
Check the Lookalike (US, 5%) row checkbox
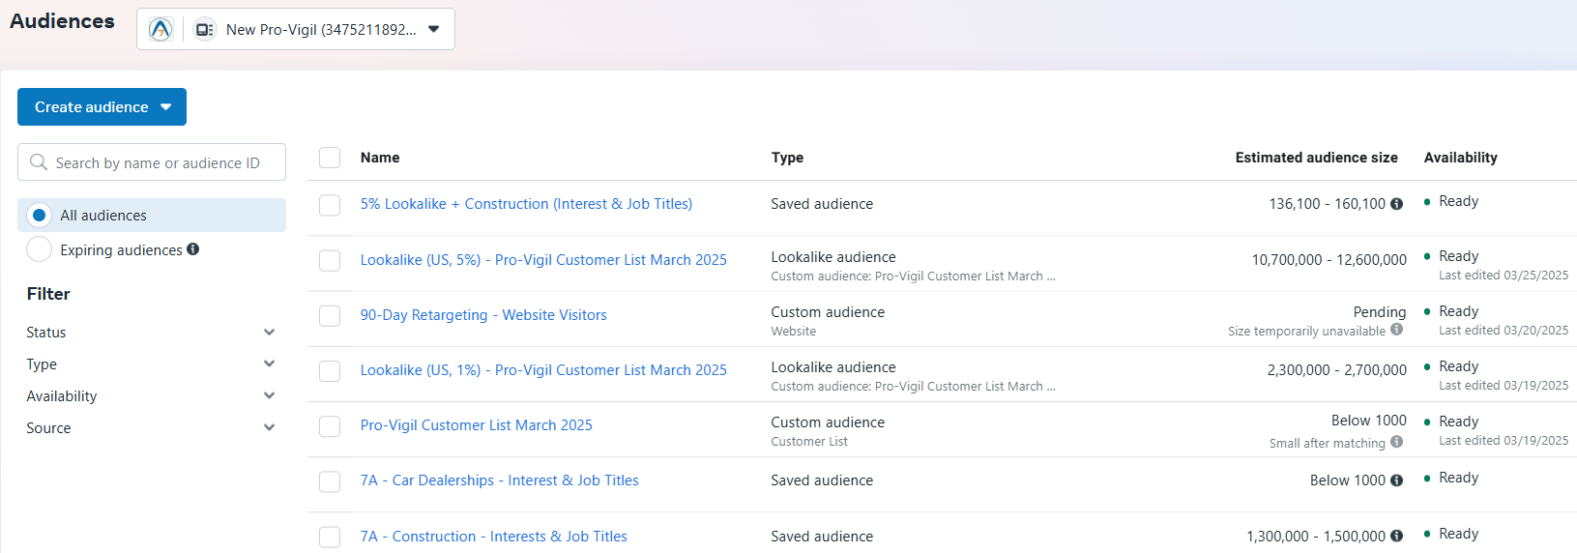pyautogui.click(x=330, y=261)
